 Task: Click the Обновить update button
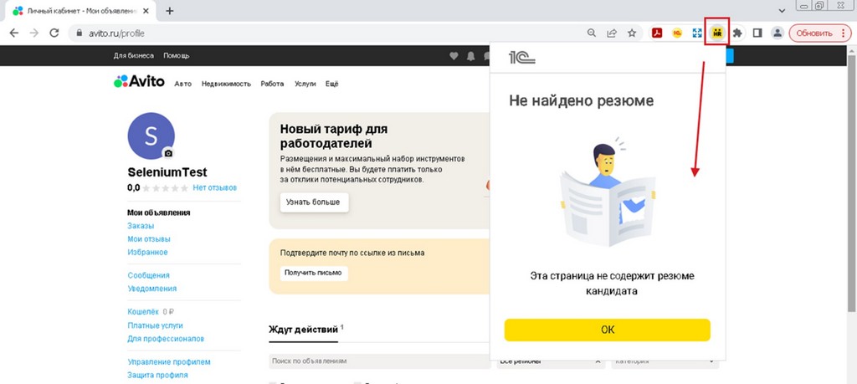tap(814, 33)
